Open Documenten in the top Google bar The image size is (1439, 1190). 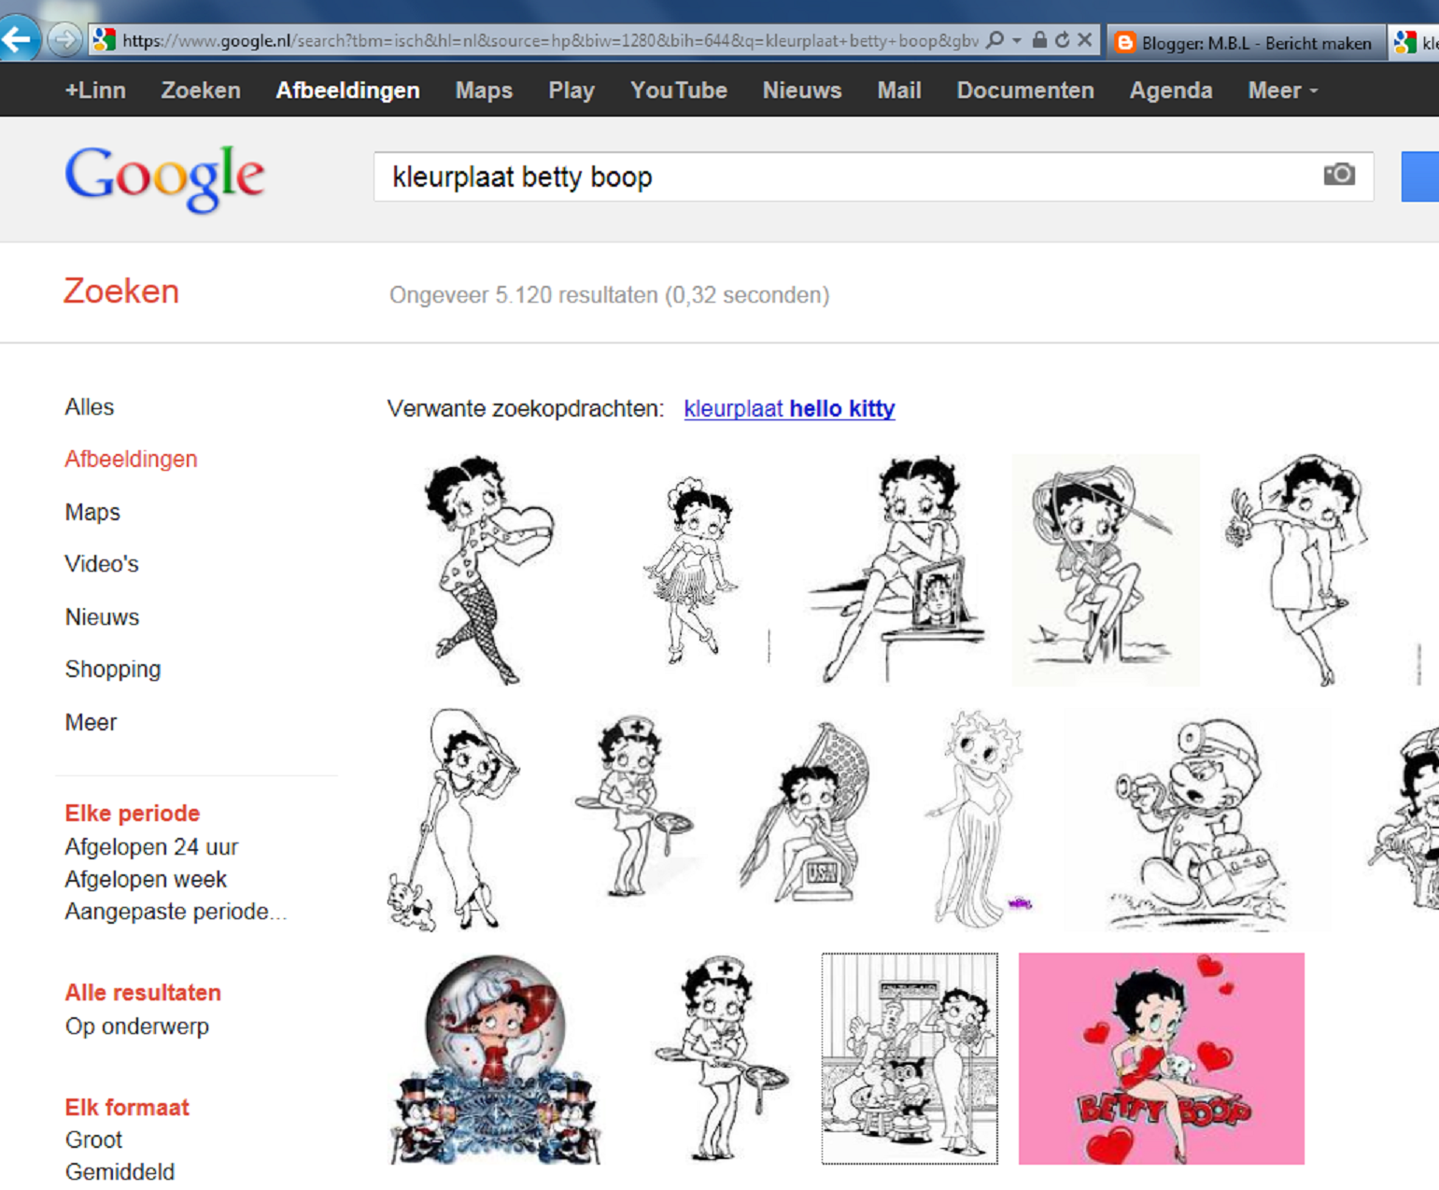tap(1025, 91)
